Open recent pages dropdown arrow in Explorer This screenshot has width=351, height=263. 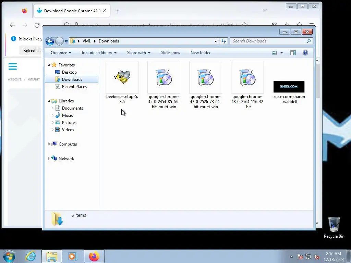point(66,41)
